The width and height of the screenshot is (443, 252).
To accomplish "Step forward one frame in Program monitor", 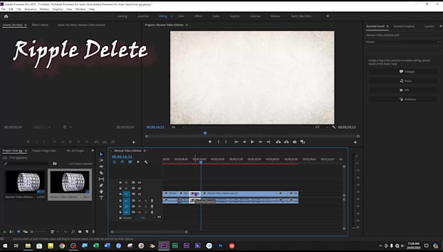I will coord(261,142).
